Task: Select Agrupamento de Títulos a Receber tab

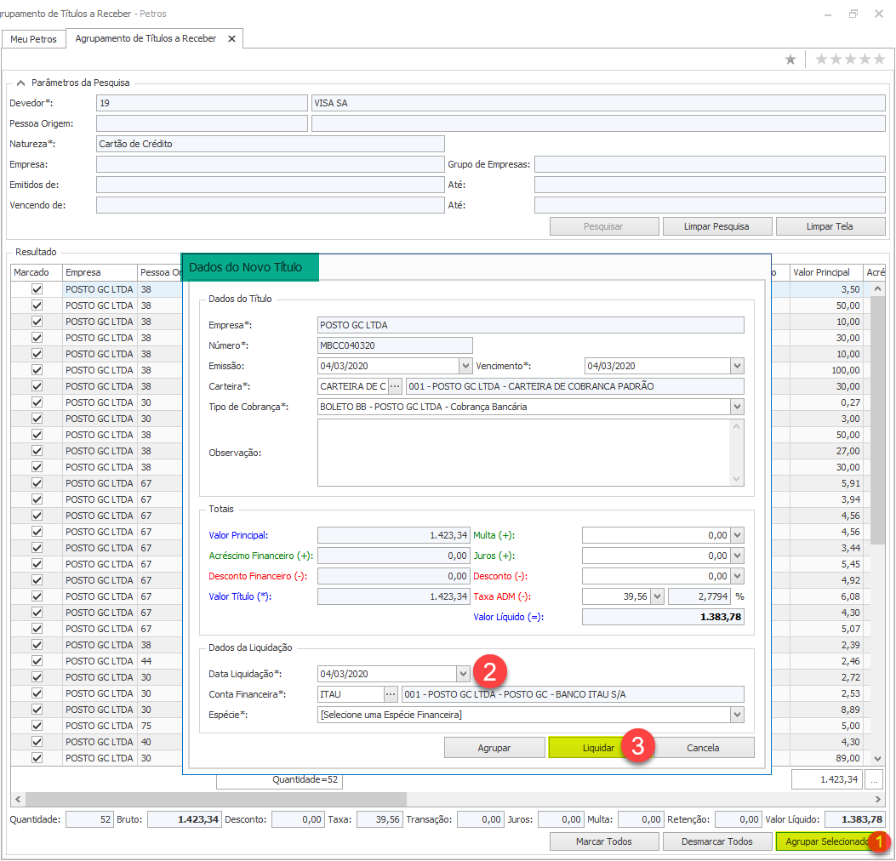Action: (146, 38)
